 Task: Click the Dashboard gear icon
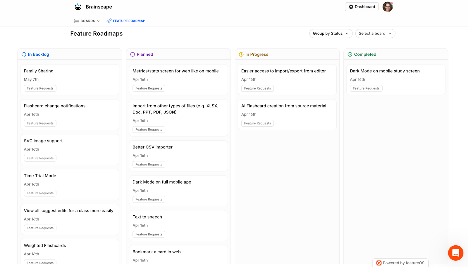[351, 7]
